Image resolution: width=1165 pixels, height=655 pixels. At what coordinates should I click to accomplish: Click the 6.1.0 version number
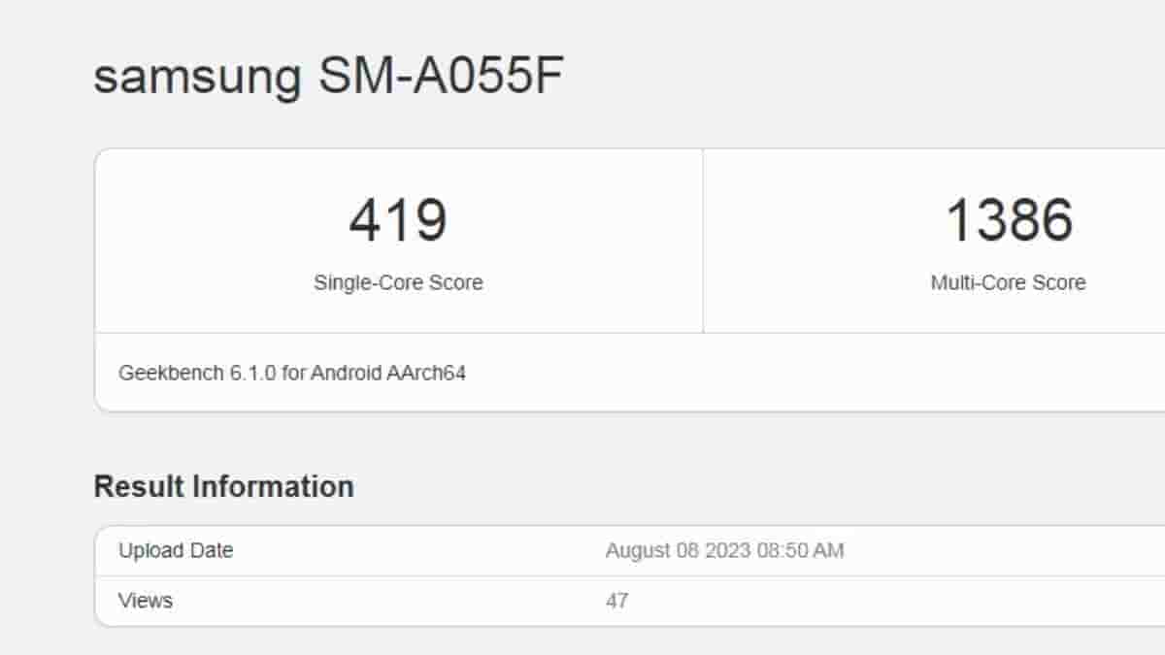tap(252, 373)
